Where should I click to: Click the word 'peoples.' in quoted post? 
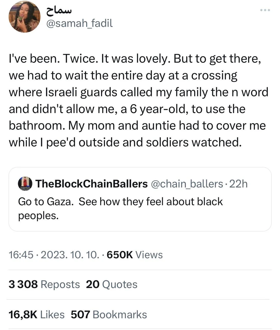pyautogui.click(x=38, y=215)
